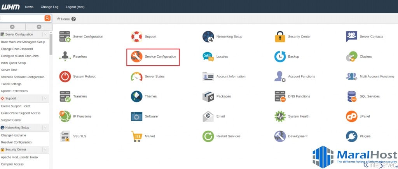
Task: Click the help question mark icon
Action: [73, 19]
